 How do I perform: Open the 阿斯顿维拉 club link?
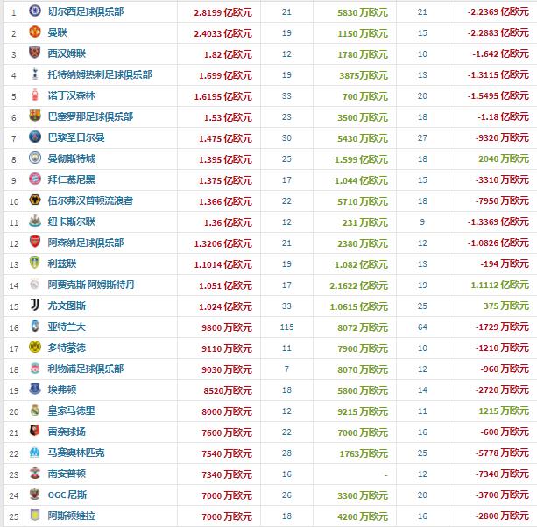click(x=72, y=516)
